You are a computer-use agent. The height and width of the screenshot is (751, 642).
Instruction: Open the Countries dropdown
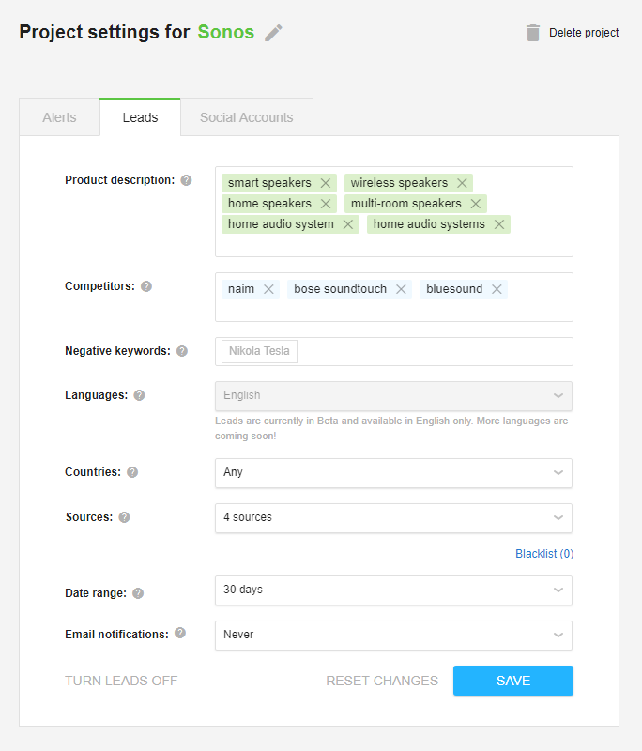point(393,472)
